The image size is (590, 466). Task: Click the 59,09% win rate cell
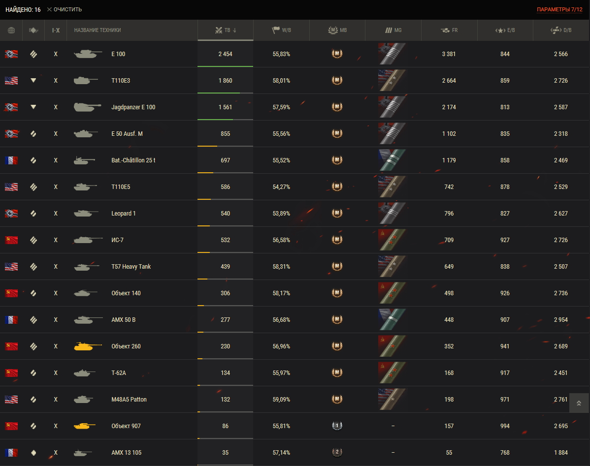[281, 400]
